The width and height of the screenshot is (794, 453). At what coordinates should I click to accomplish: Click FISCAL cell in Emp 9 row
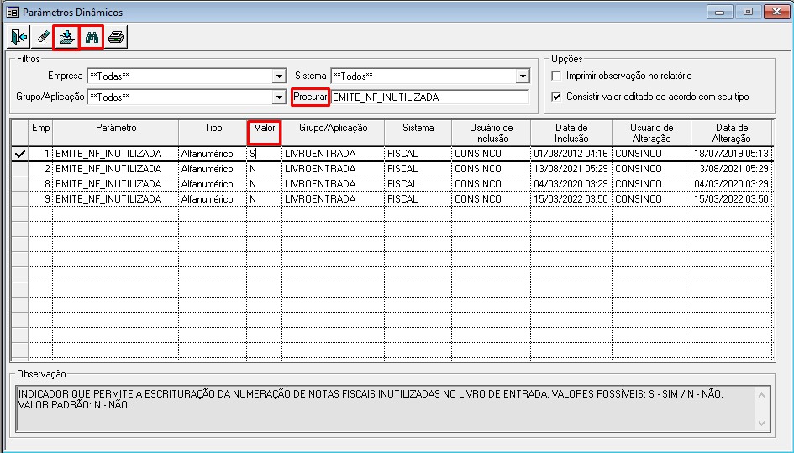[x=418, y=199]
